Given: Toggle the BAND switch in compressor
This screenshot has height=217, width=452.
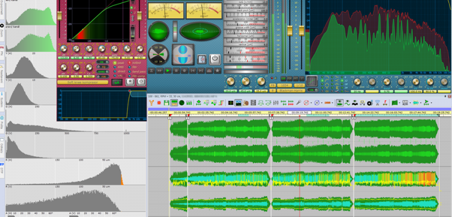Looking at the screenshot, I should pyautogui.click(x=102, y=72).
